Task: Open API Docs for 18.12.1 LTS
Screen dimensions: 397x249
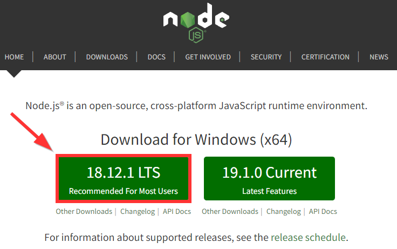Action: point(177,212)
